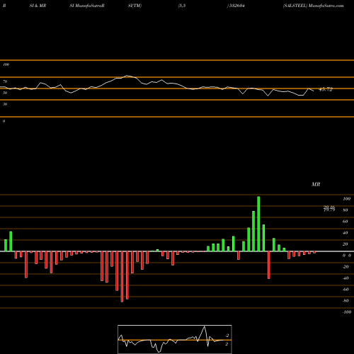Select the tallest green MR histogram bar

[x=258, y=224]
